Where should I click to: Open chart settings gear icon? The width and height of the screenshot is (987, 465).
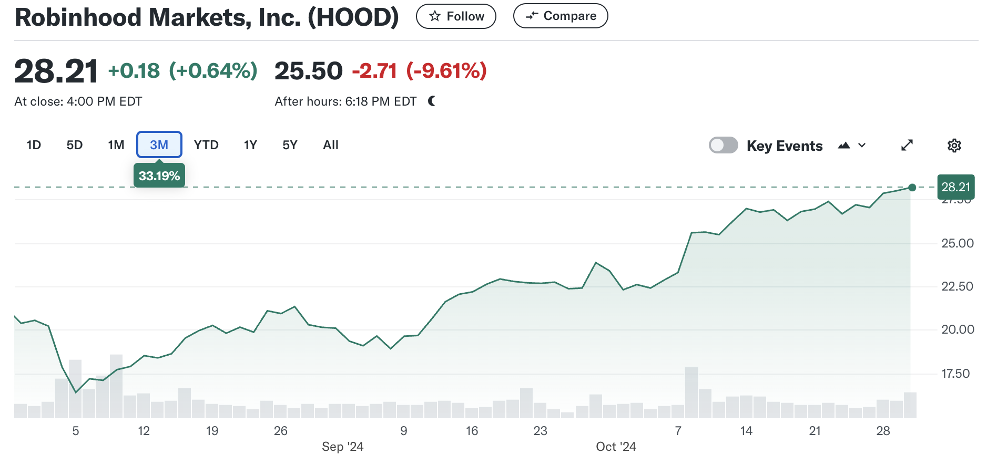click(x=954, y=146)
